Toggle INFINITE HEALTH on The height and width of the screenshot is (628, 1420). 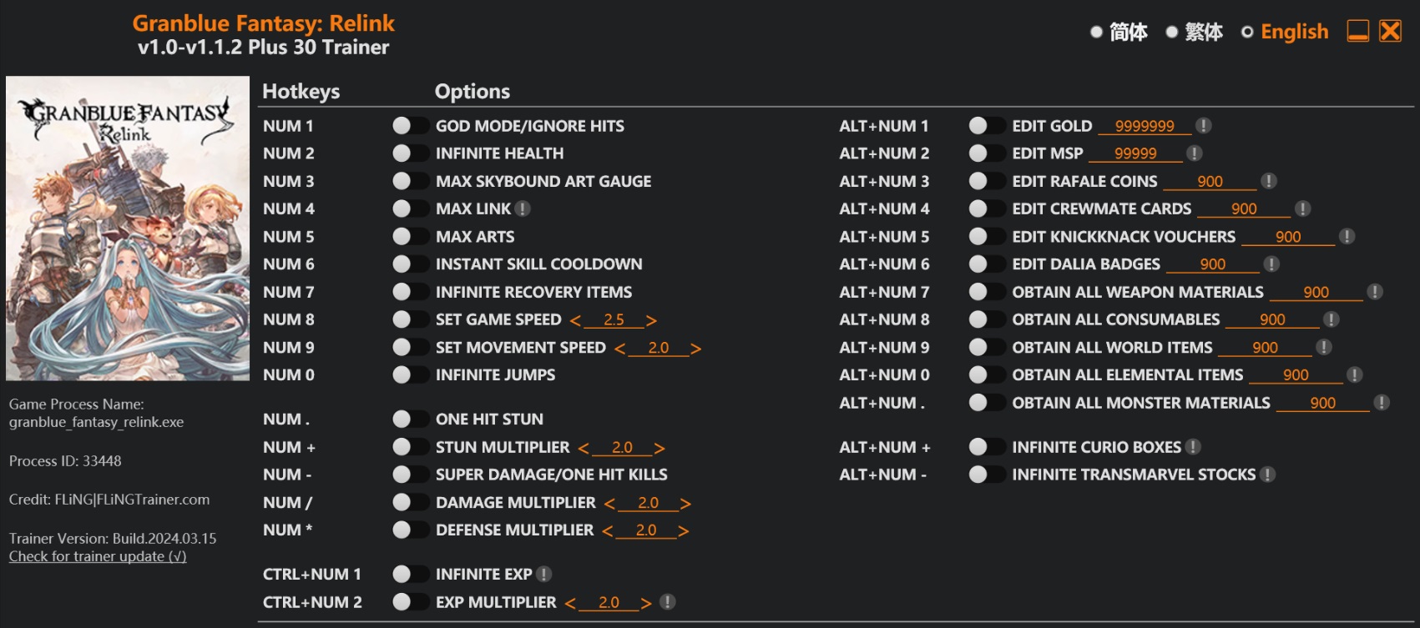[410, 153]
